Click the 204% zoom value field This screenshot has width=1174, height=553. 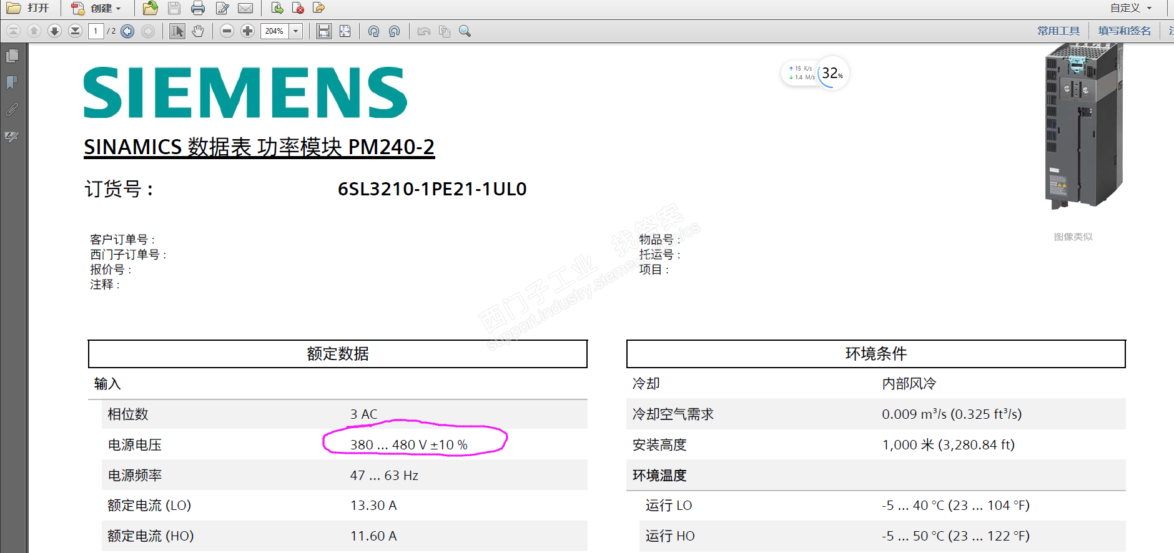tap(275, 31)
